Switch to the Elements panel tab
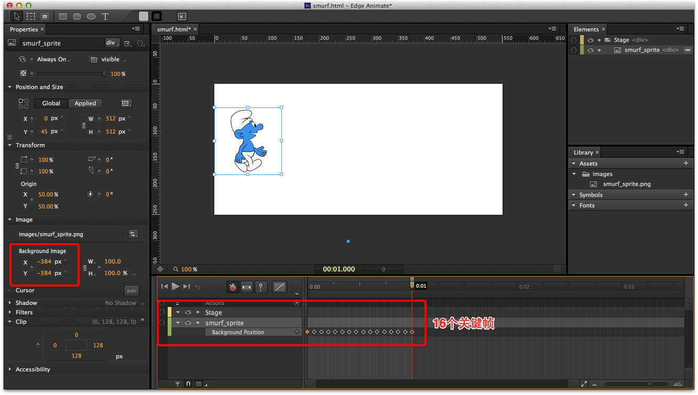This screenshot has width=698, height=395. pyautogui.click(x=586, y=29)
